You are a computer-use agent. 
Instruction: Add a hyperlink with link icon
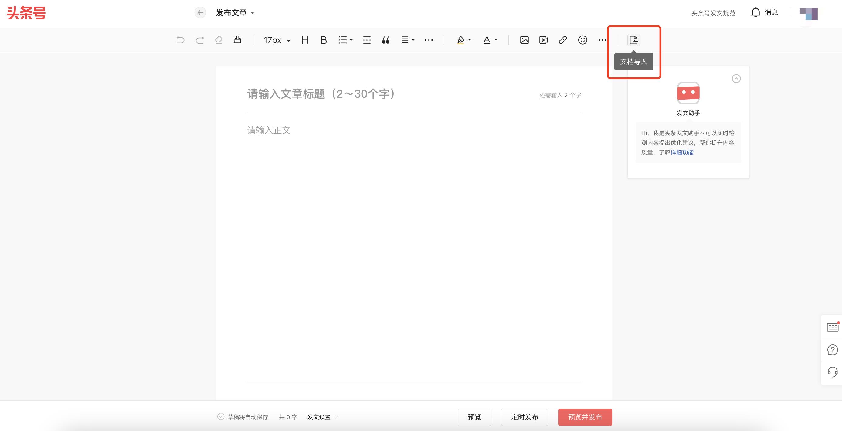click(x=562, y=40)
